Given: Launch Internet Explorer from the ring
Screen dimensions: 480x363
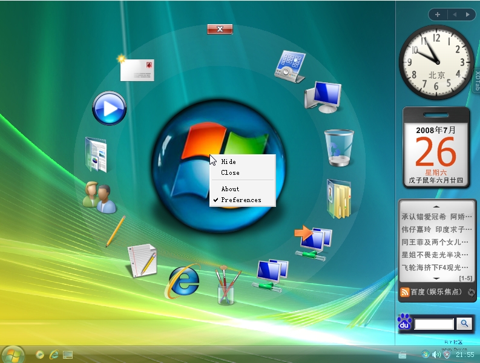Looking at the screenshot, I should point(182,281).
